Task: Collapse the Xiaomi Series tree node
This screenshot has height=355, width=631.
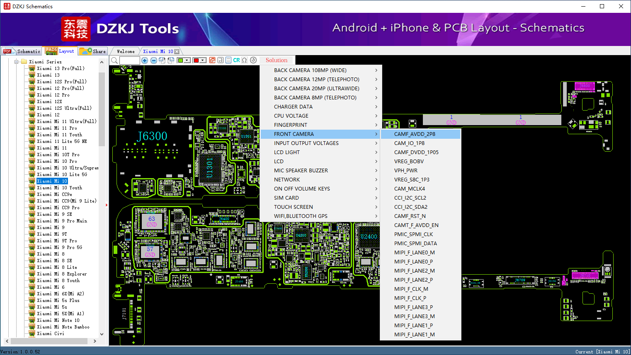Action: [x=17, y=62]
